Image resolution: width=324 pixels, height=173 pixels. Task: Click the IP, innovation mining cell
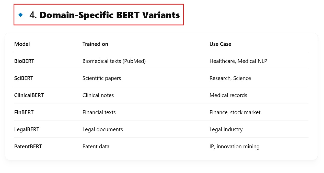(234, 147)
